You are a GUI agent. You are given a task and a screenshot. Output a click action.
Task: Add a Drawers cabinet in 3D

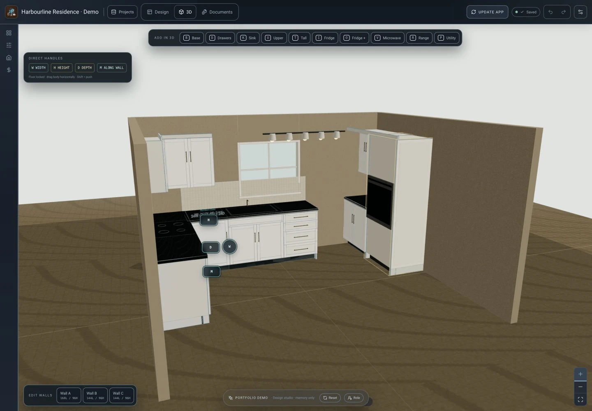click(x=220, y=38)
